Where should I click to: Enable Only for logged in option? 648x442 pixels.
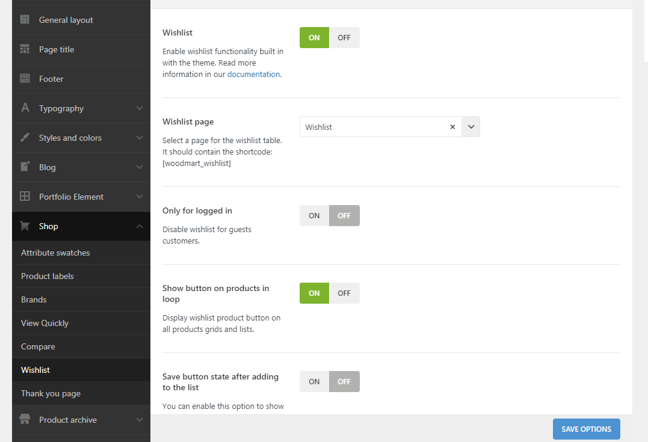click(314, 216)
